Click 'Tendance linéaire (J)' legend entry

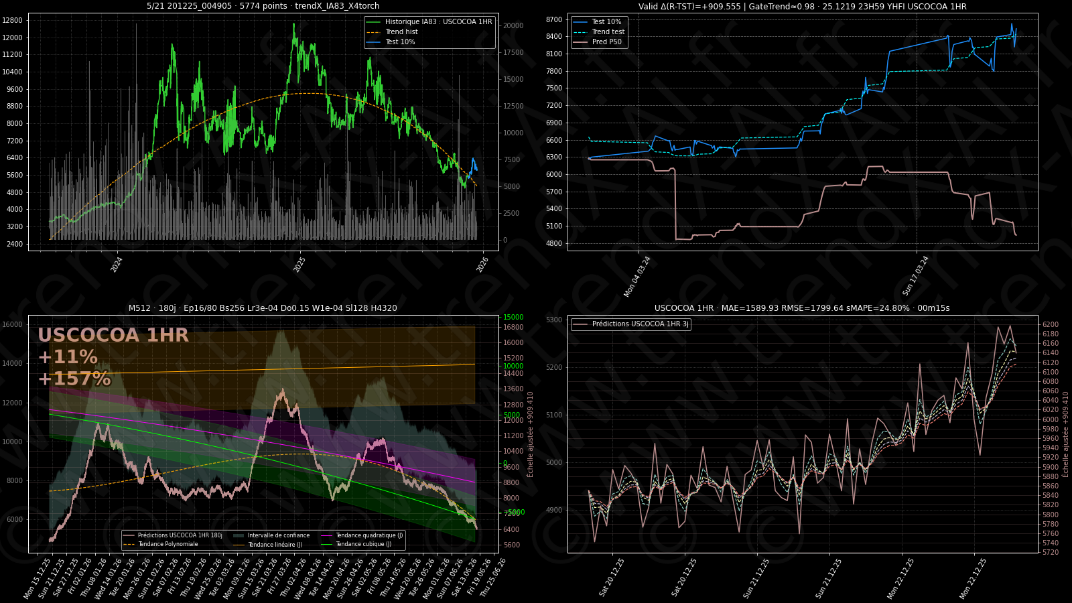(275, 545)
